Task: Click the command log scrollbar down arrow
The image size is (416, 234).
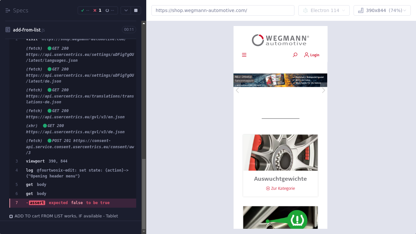Action: point(144,231)
